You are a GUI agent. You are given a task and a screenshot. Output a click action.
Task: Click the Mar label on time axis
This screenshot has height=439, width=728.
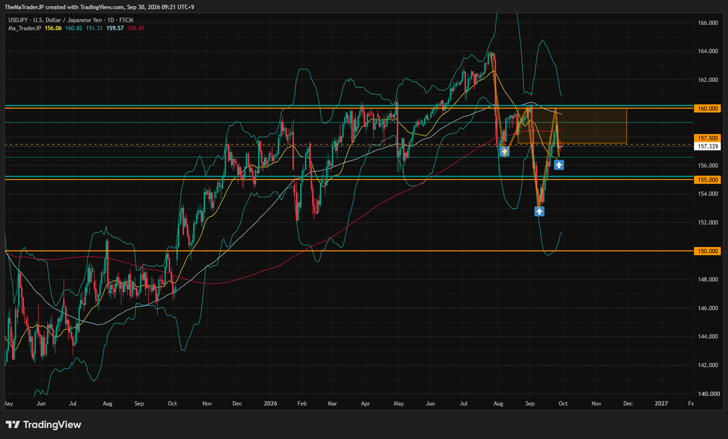coord(331,403)
